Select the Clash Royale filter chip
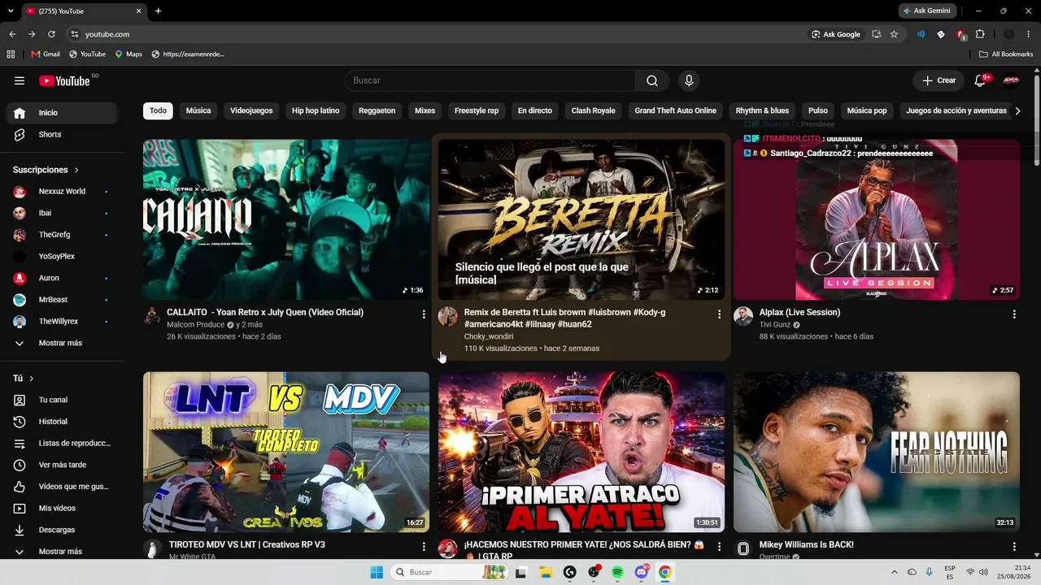 pyautogui.click(x=594, y=110)
